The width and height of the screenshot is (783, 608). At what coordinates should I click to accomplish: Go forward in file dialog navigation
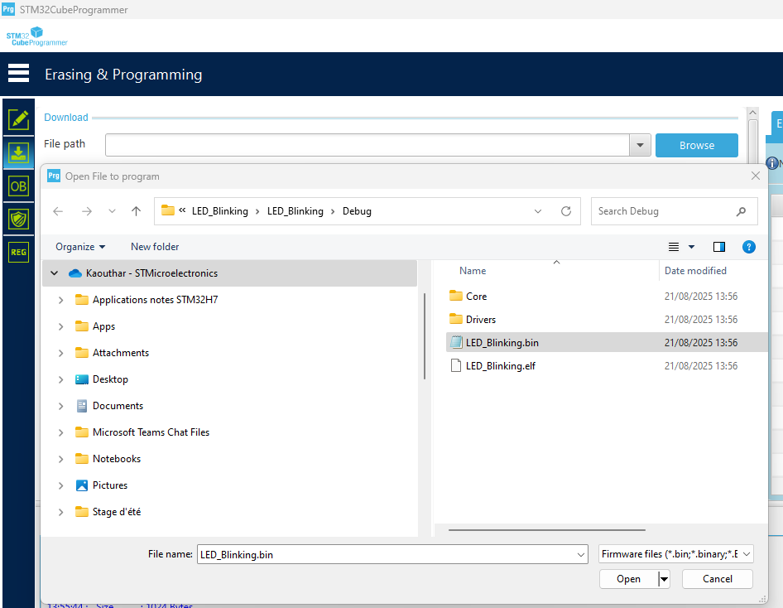[87, 211]
